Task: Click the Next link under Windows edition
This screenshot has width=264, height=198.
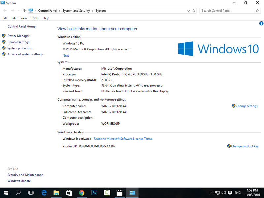Action: click(x=66, y=55)
